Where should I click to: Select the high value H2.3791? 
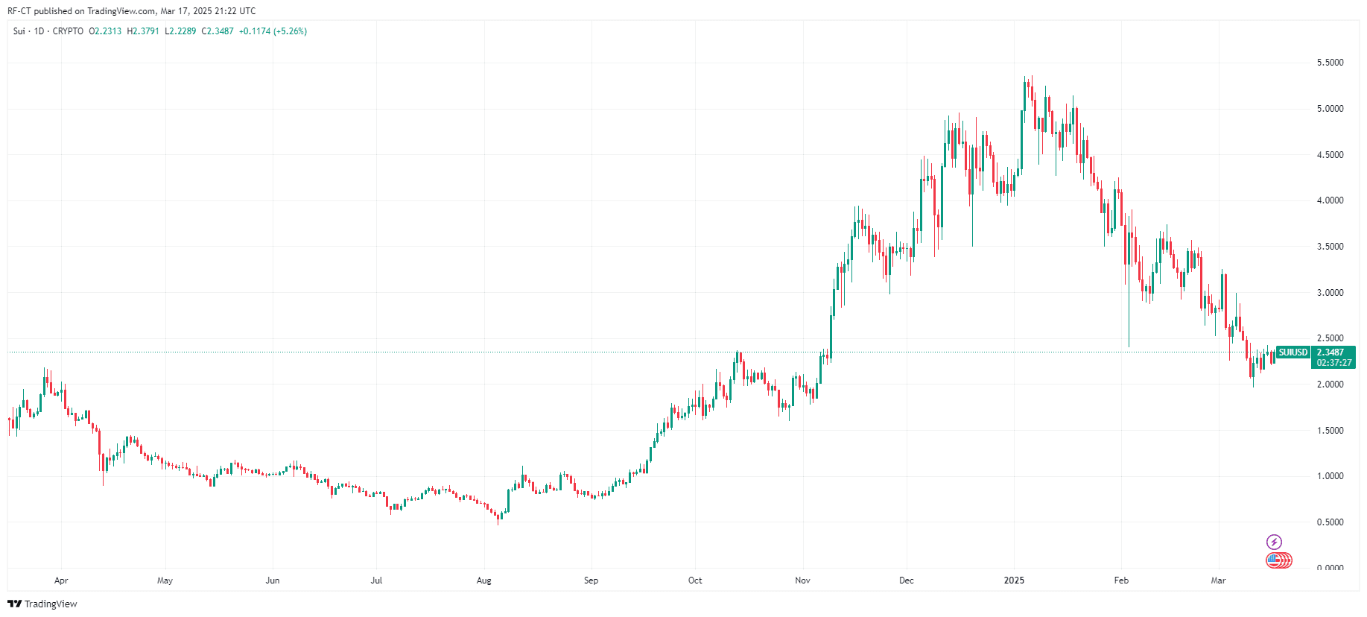143,31
